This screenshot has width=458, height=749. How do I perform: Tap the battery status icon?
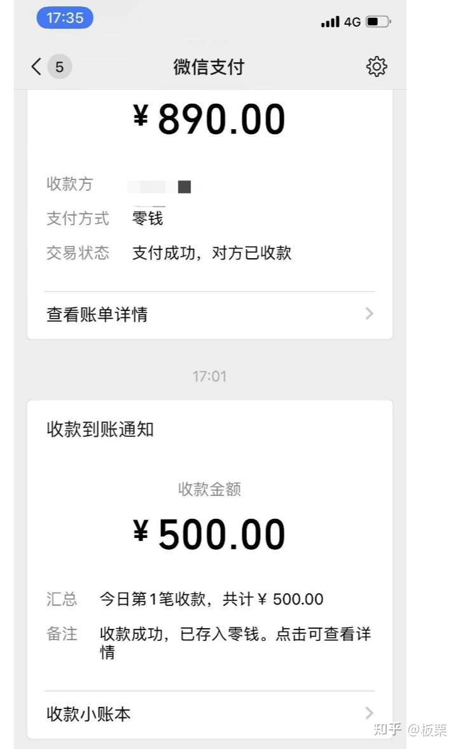click(378, 22)
